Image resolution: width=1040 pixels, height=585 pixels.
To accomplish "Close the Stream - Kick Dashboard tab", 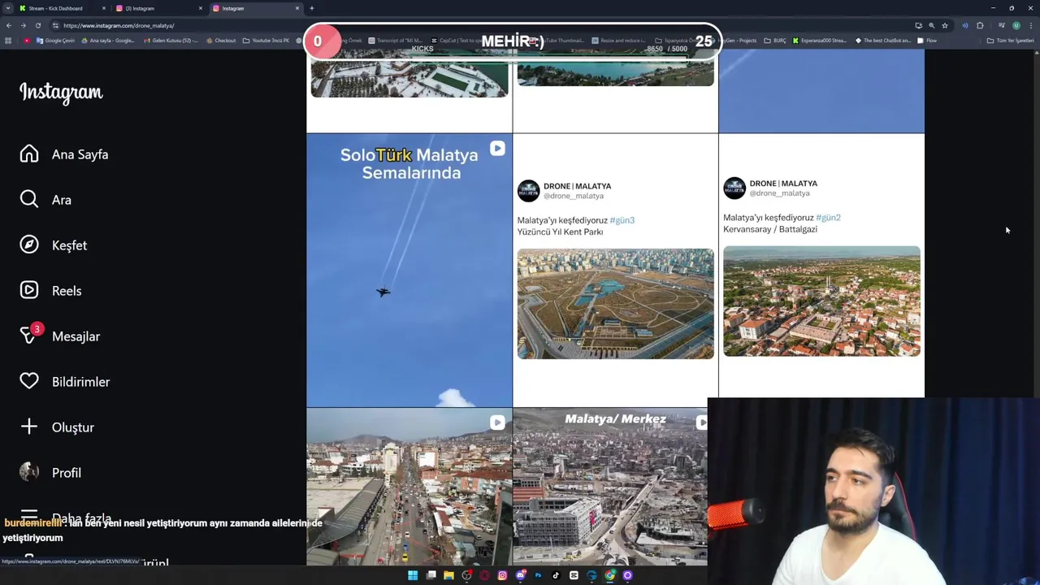I will coord(103,8).
